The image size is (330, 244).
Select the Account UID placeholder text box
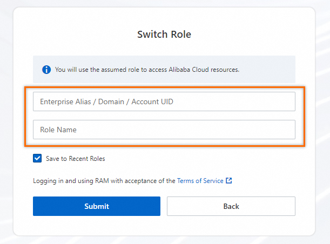click(x=164, y=101)
